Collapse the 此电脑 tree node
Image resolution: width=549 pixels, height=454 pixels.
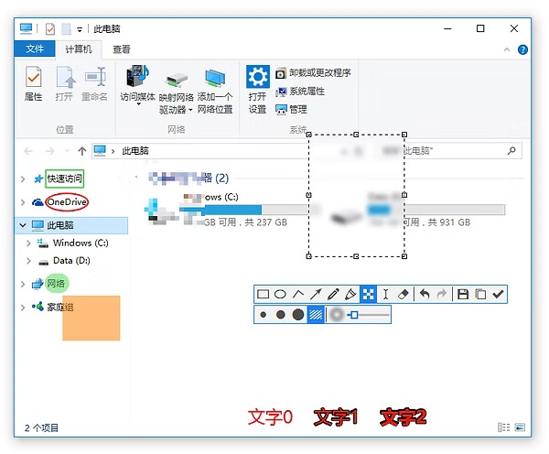23,225
